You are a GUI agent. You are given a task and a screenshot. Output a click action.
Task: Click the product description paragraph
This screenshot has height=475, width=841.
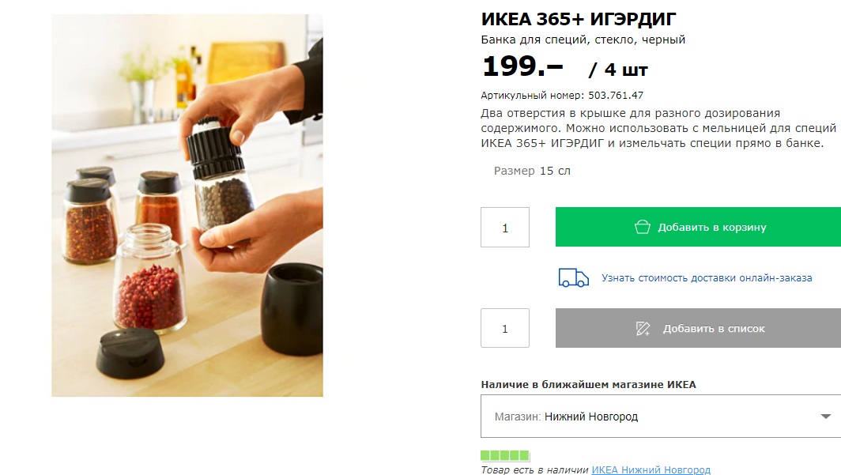click(658, 128)
